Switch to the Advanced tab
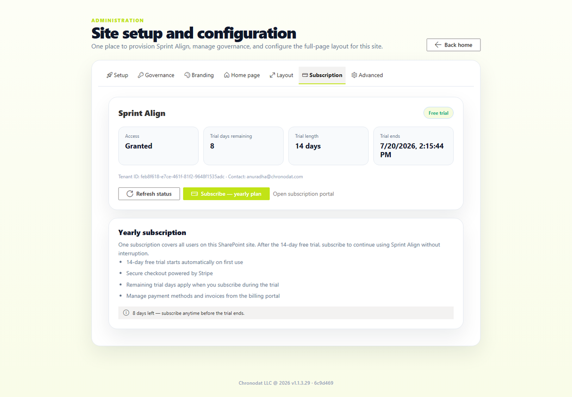572x397 pixels. (367, 75)
